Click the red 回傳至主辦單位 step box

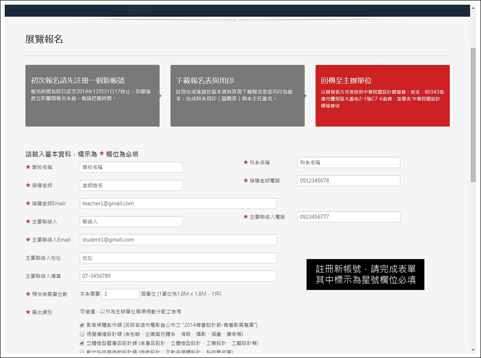pyautogui.click(x=382, y=95)
